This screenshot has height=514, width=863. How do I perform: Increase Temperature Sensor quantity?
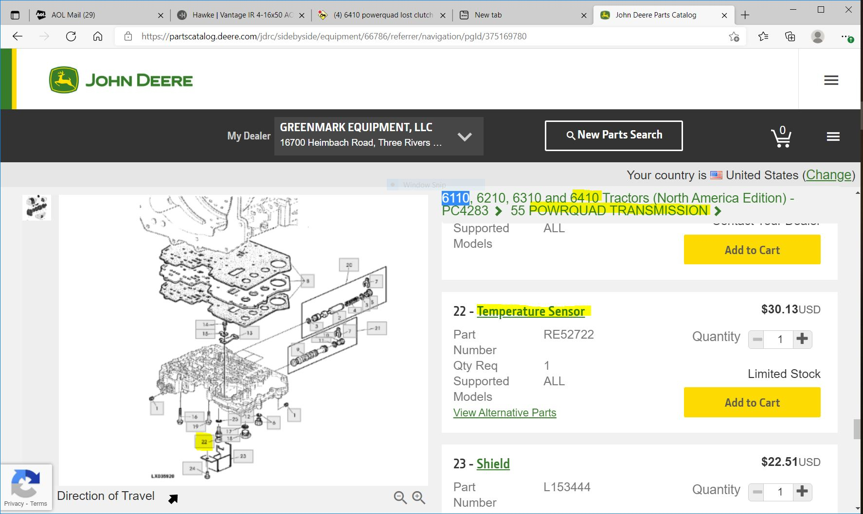click(x=803, y=339)
